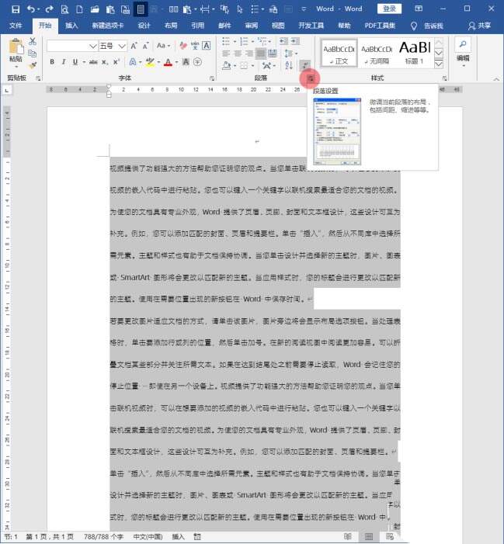Open the 文件 tab
The height and width of the screenshot is (544, 504).
coord(16,26)
